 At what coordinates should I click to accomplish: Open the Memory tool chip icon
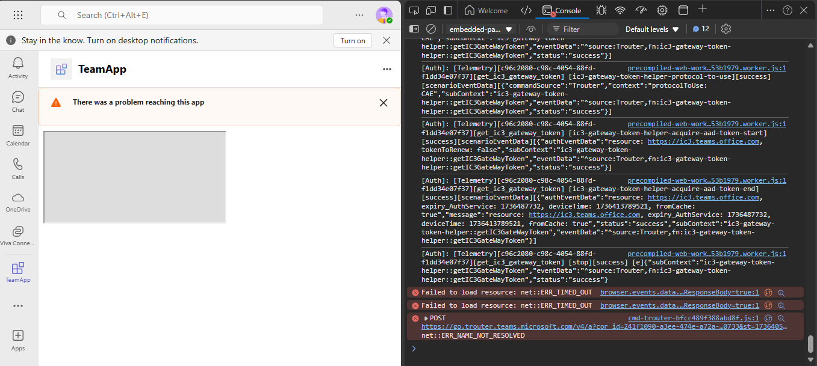point(662,10)
